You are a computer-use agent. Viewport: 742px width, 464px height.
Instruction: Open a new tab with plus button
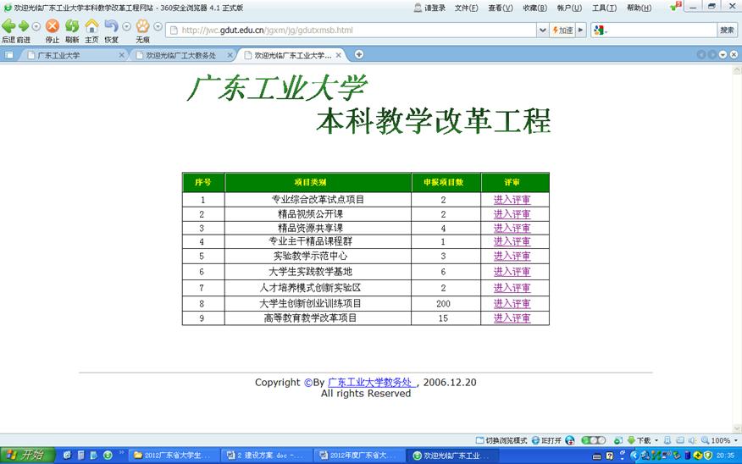[x=359, y=54]
